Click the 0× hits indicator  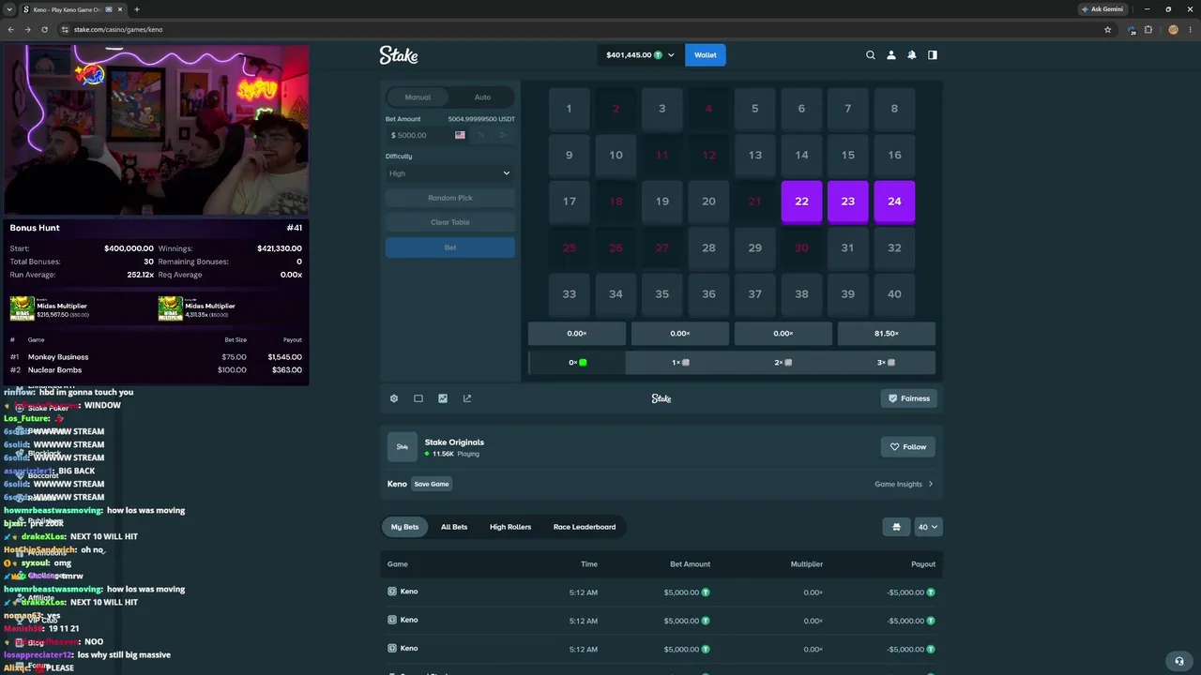point(577,363)
